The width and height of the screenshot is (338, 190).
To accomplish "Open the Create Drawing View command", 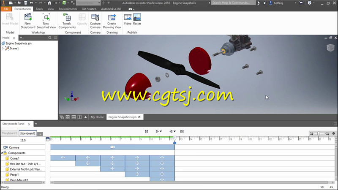I will (112, 21).
